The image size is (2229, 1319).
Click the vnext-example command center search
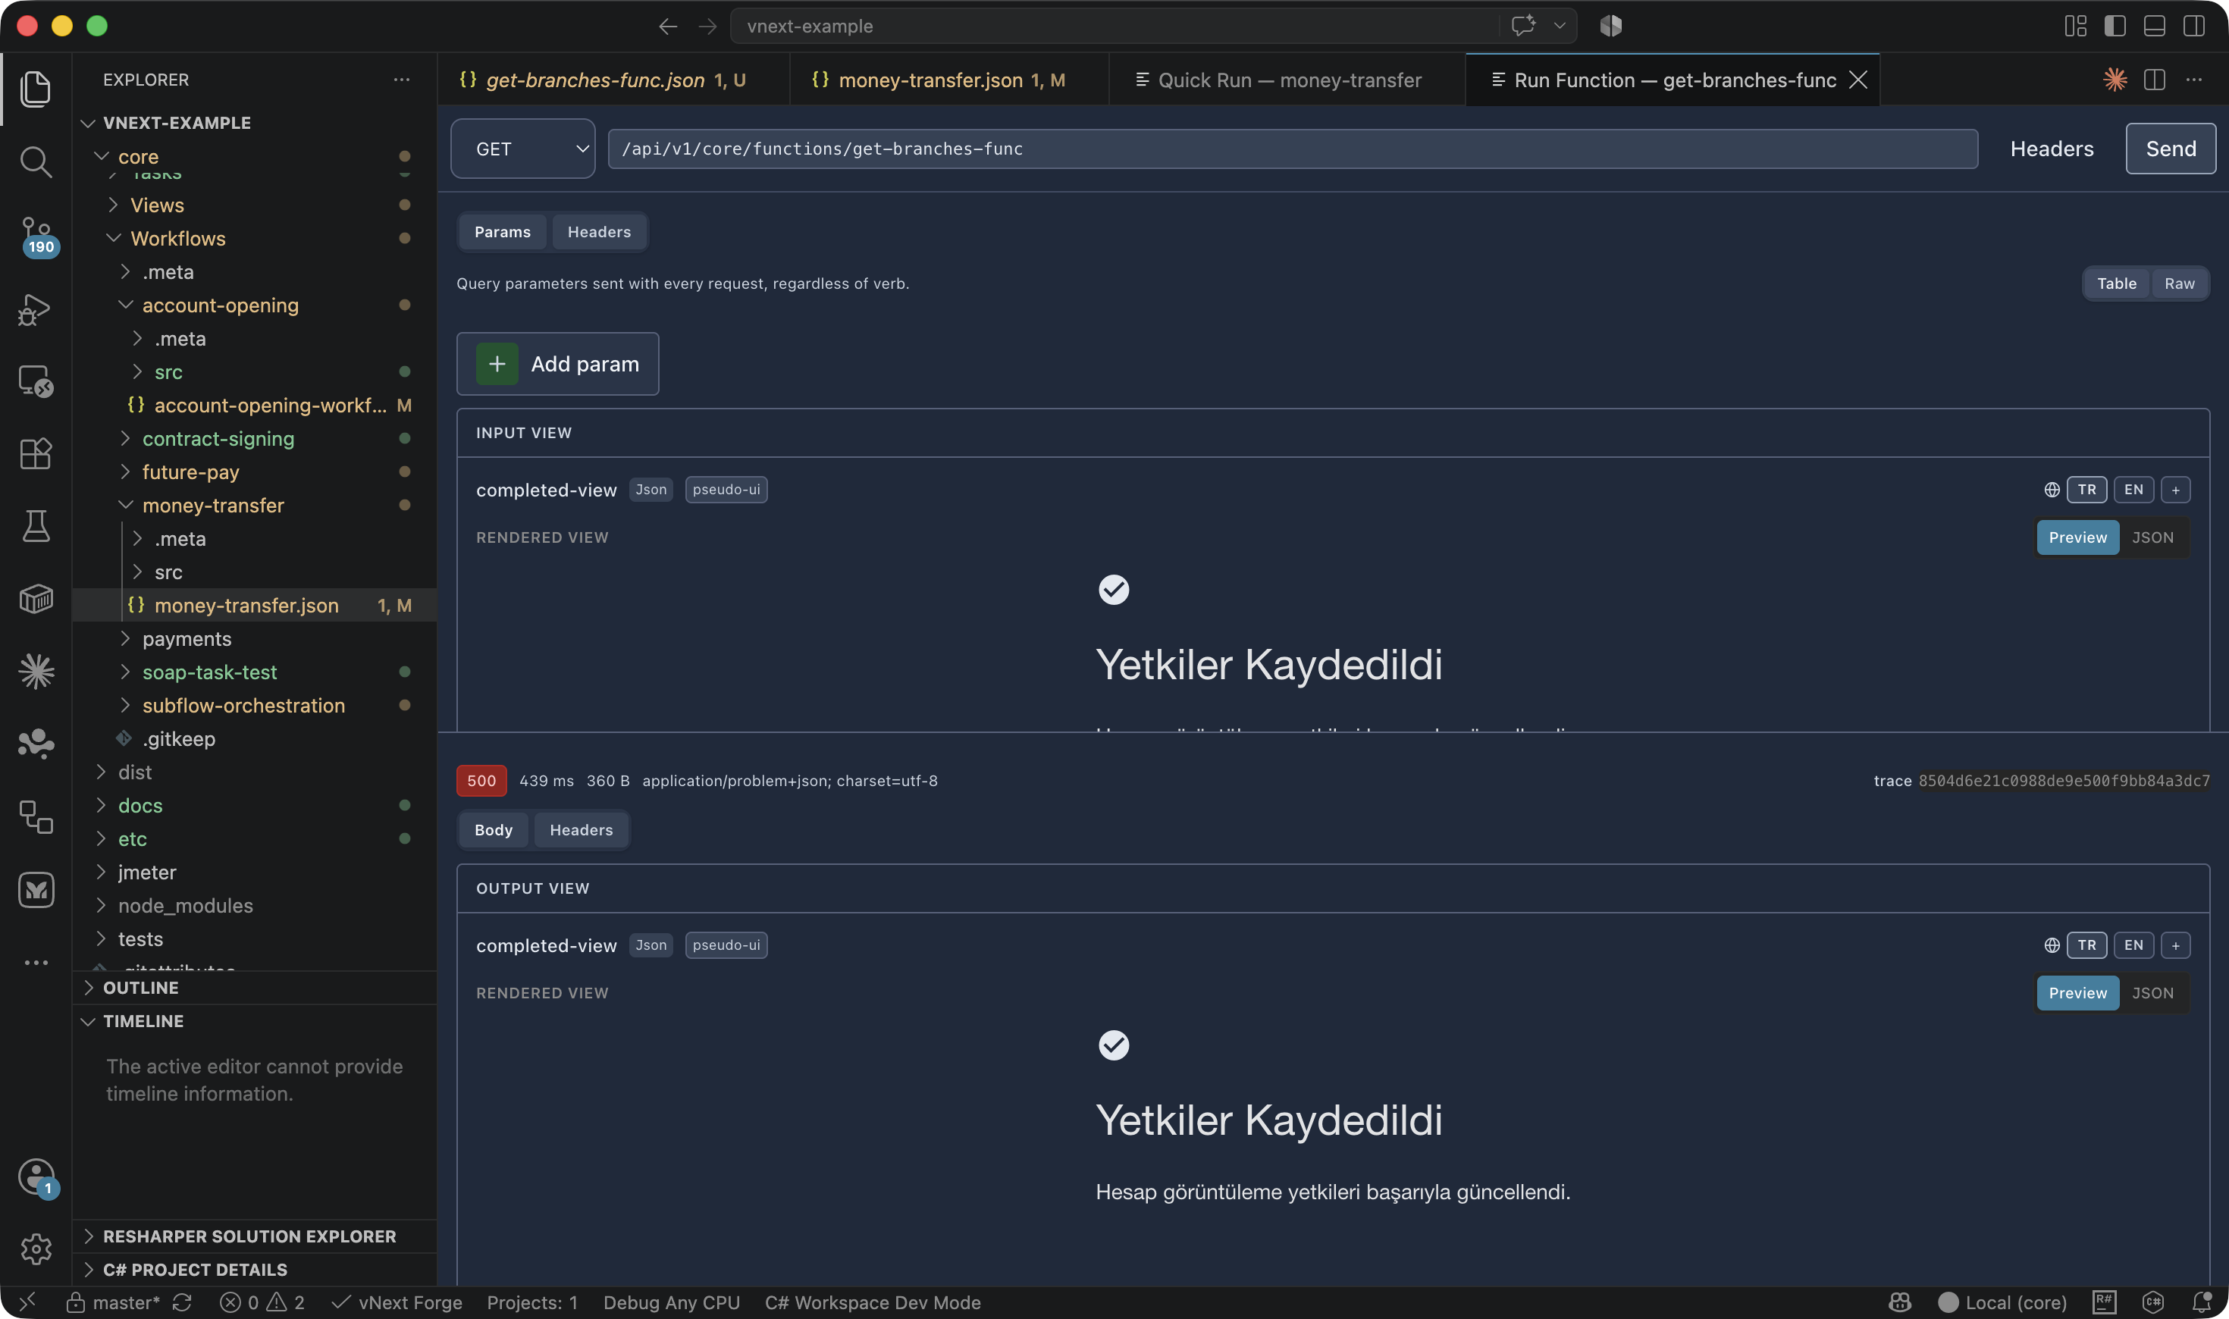(x=1114, y=26)
